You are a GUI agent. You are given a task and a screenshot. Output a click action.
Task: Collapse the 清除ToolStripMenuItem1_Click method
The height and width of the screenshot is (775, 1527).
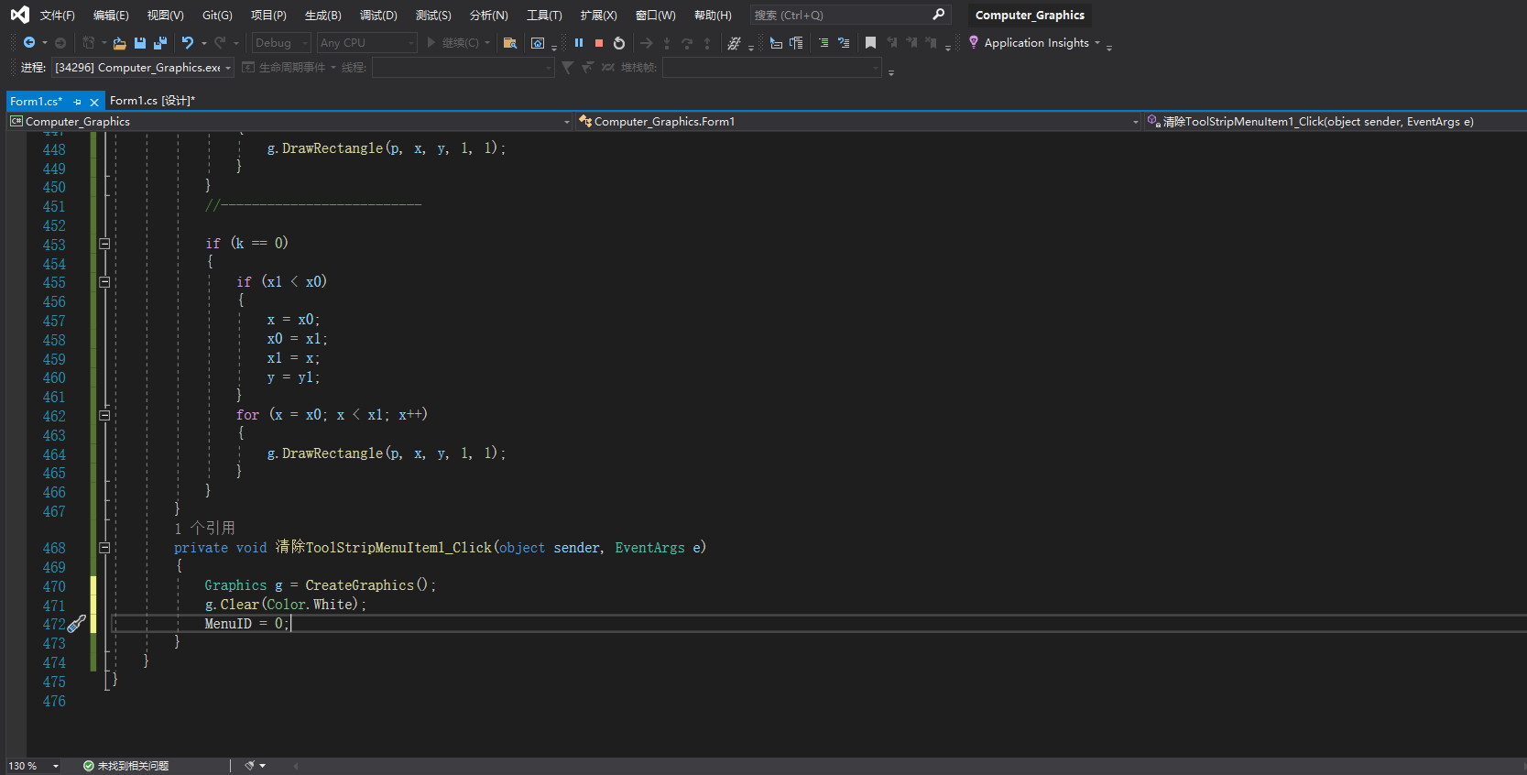click(x=104, y=548)
